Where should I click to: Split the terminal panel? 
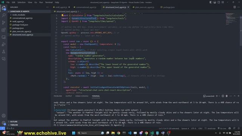pos(223,96)
